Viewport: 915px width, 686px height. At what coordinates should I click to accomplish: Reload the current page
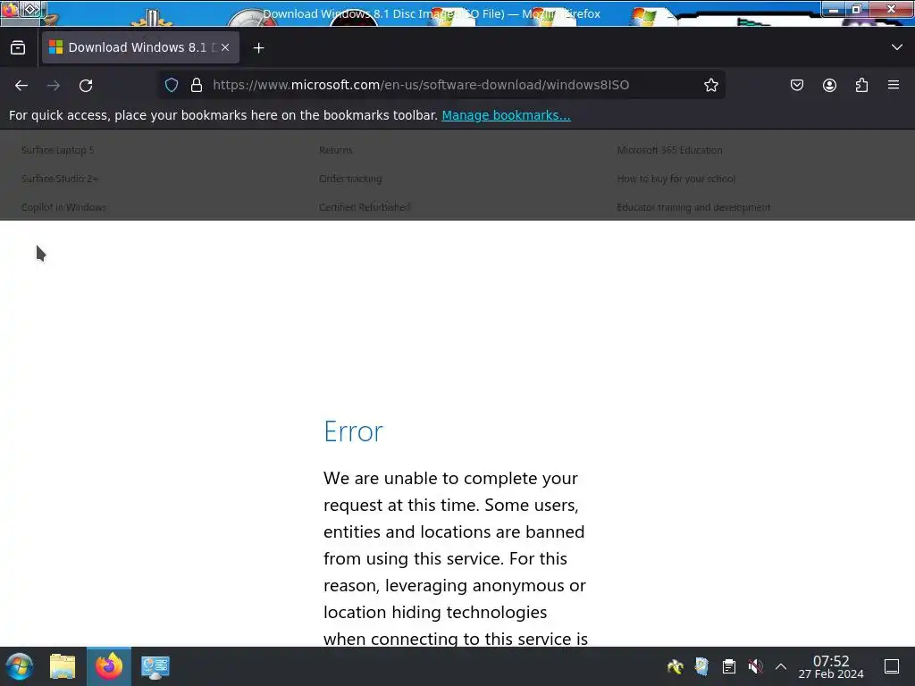tap(86, 85)
